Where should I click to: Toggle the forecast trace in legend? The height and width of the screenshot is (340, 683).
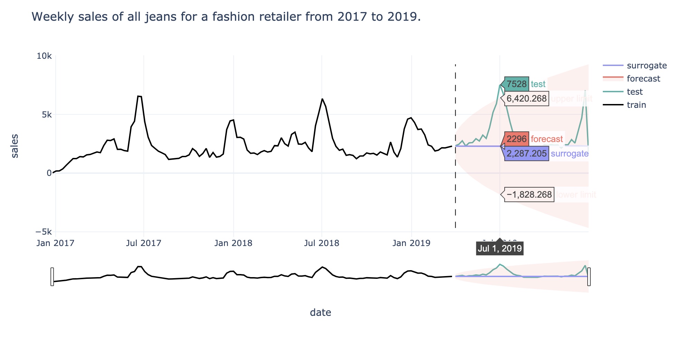tap(632, 79)
